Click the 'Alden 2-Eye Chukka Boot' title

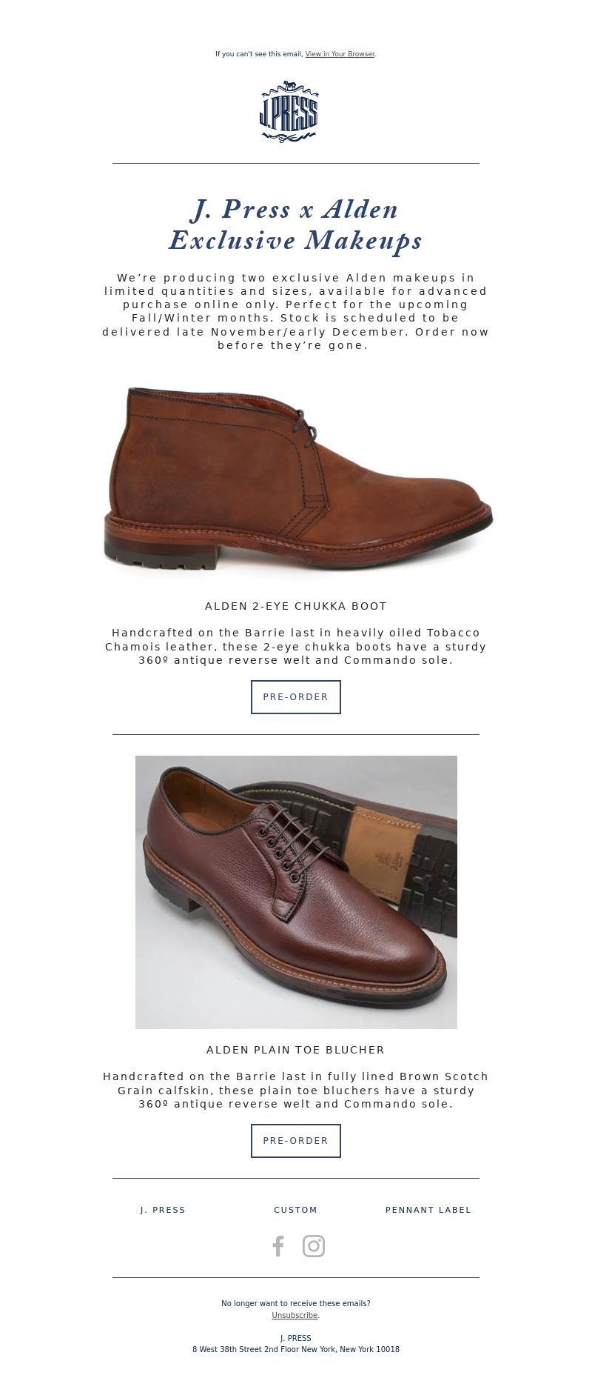click(296, 606)
